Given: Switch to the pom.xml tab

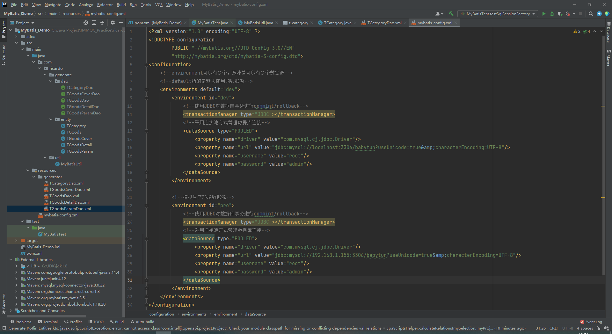Looking at the screenshot, I should click(158, 23).
